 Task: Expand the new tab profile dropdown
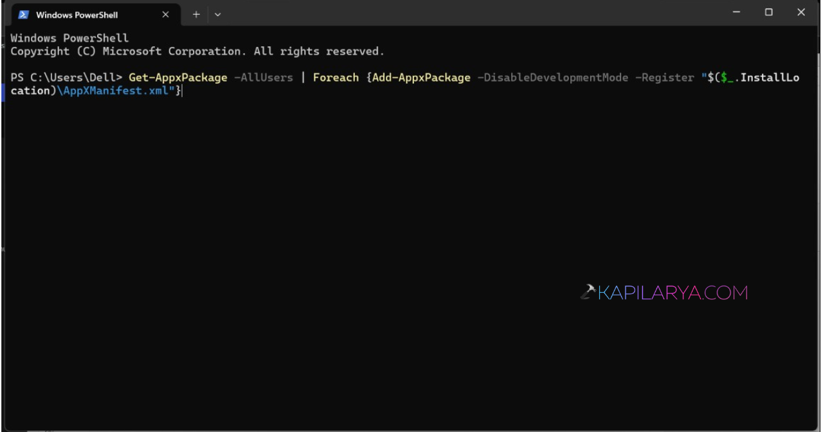pos(217,15)
